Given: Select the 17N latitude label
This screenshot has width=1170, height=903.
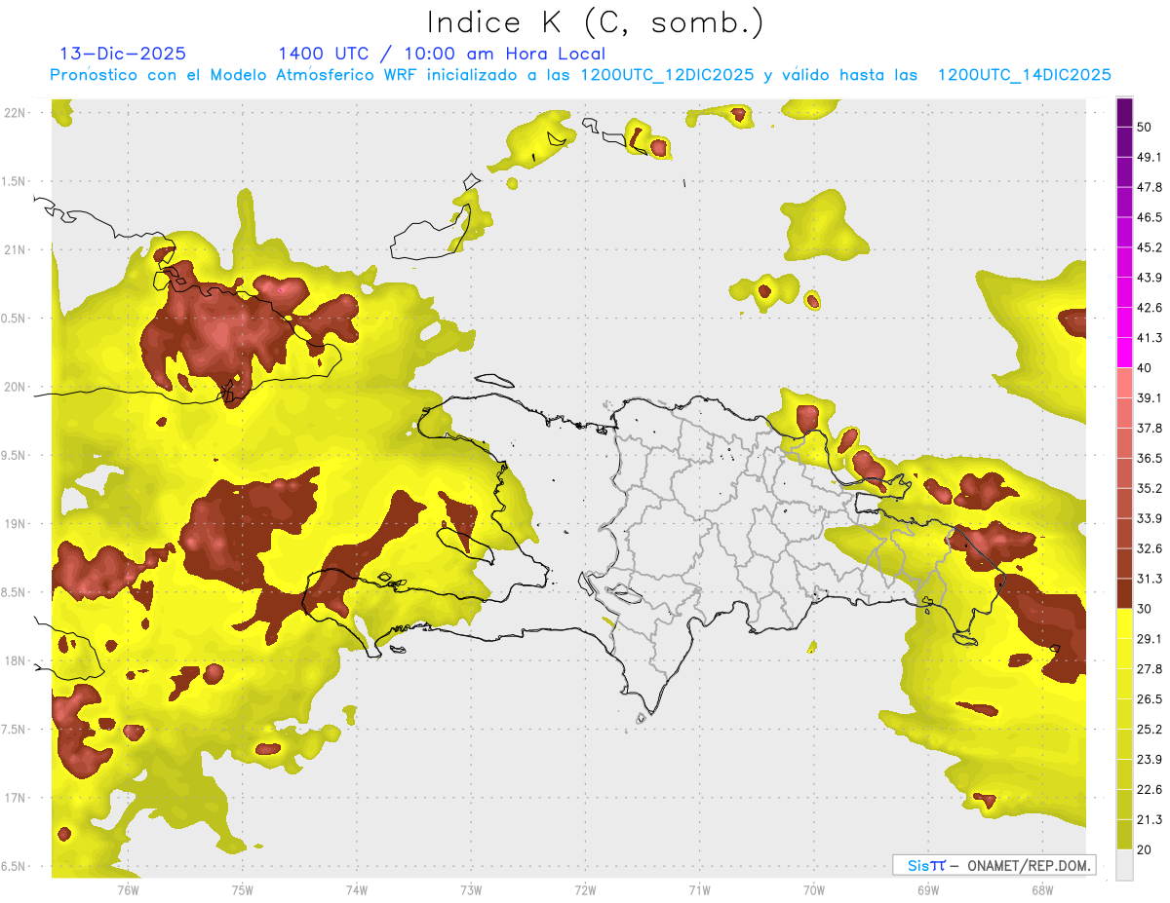Looking at the screenshot, I should pos(14,798).
